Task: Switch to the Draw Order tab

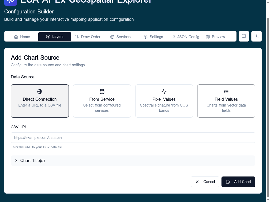Action: 88,37
